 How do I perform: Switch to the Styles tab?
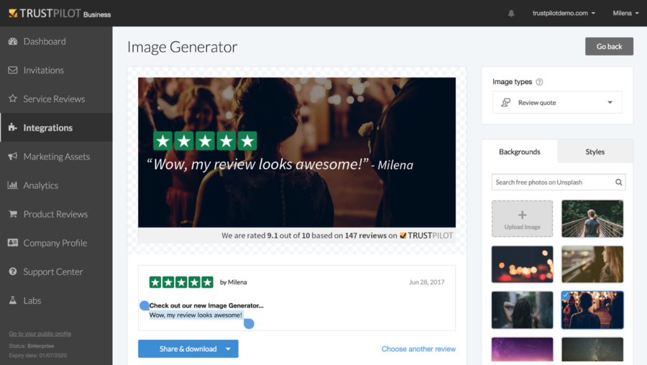[x=595, y=152]
